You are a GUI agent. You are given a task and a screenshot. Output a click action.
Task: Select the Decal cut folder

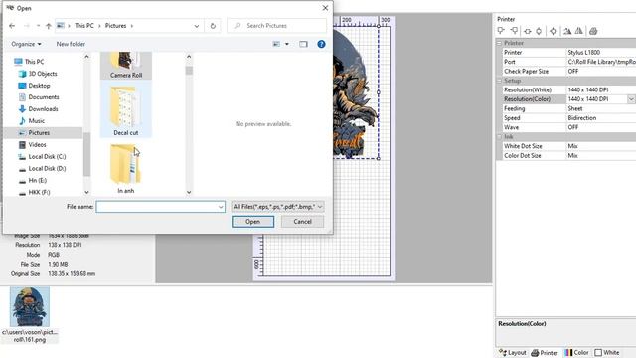click(x=126, y=109)
